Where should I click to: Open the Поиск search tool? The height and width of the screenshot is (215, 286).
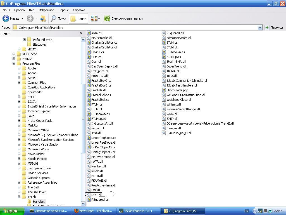click(58, 18)
